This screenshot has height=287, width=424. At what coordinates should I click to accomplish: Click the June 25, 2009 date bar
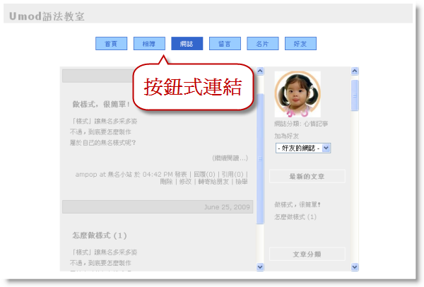[158, 207]
